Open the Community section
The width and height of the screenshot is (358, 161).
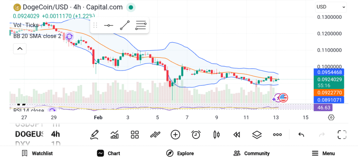[x=252, y=153]
